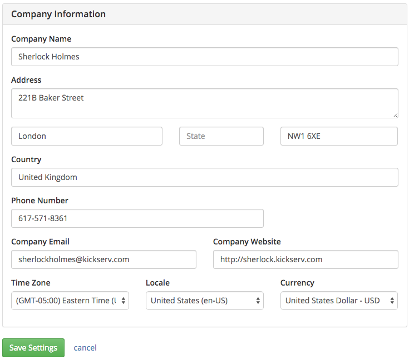This screenshot has width=409, height=360.
Task: Click the Company Name field with Sherlock Holmes
Action: [205, 57]
